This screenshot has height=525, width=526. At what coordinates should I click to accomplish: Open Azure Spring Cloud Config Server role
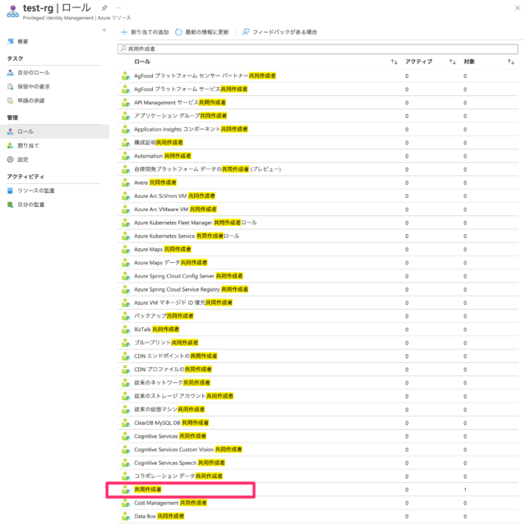pyautogui.click(x=188, y=276)
